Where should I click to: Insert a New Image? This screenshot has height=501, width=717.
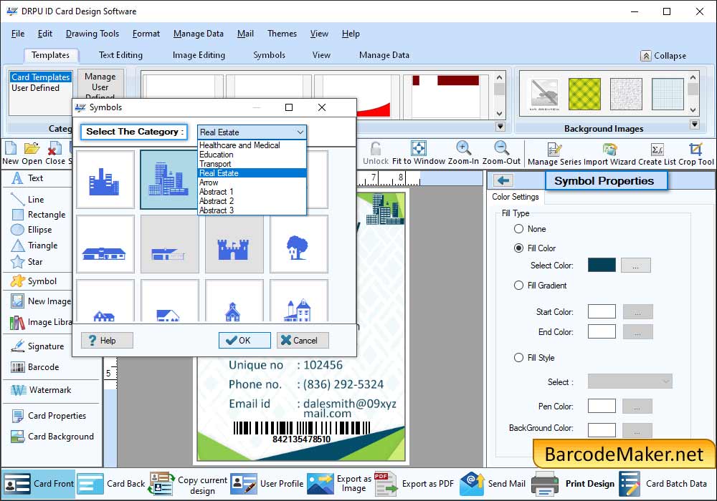41,301
